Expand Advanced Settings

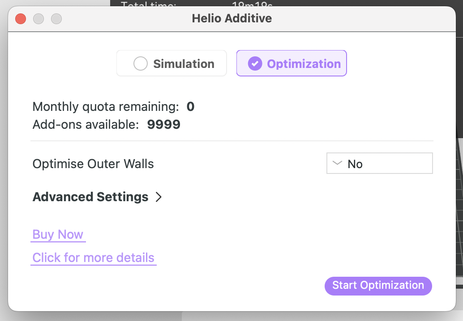(96, 197)
